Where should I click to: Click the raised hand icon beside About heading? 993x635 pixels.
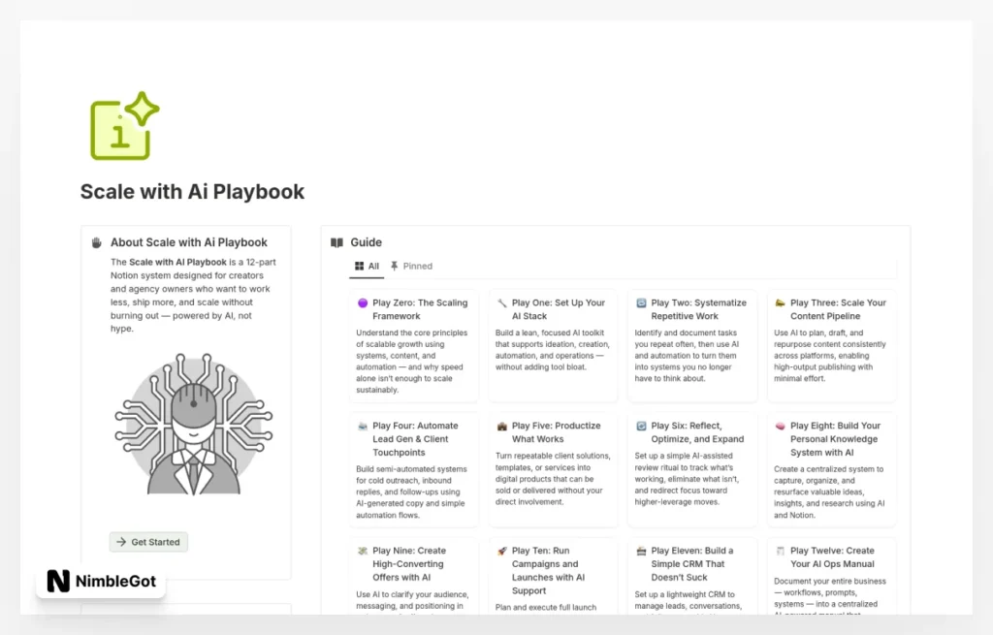[96, 241]
